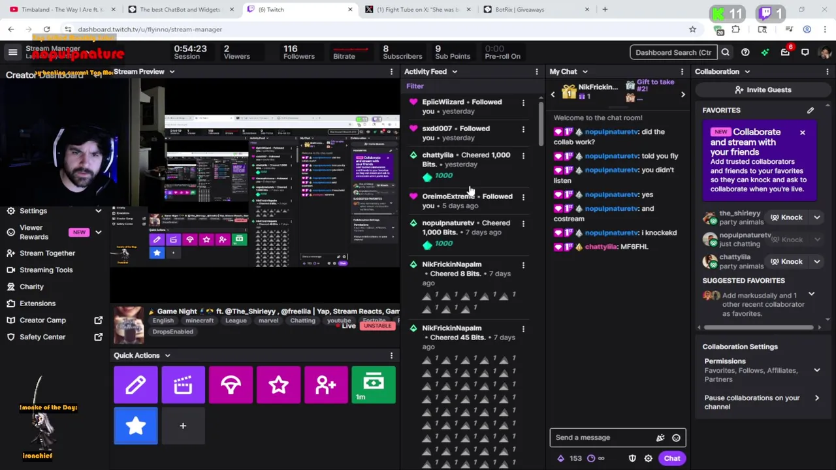Screen dimensions: 836x470
Task: Open Extensions in sidebar
Action: [37, 304]
